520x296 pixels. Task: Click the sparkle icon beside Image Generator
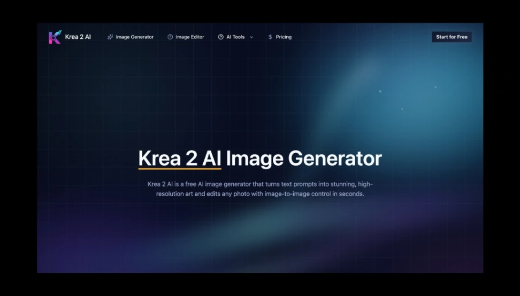(x=110, y=37)
